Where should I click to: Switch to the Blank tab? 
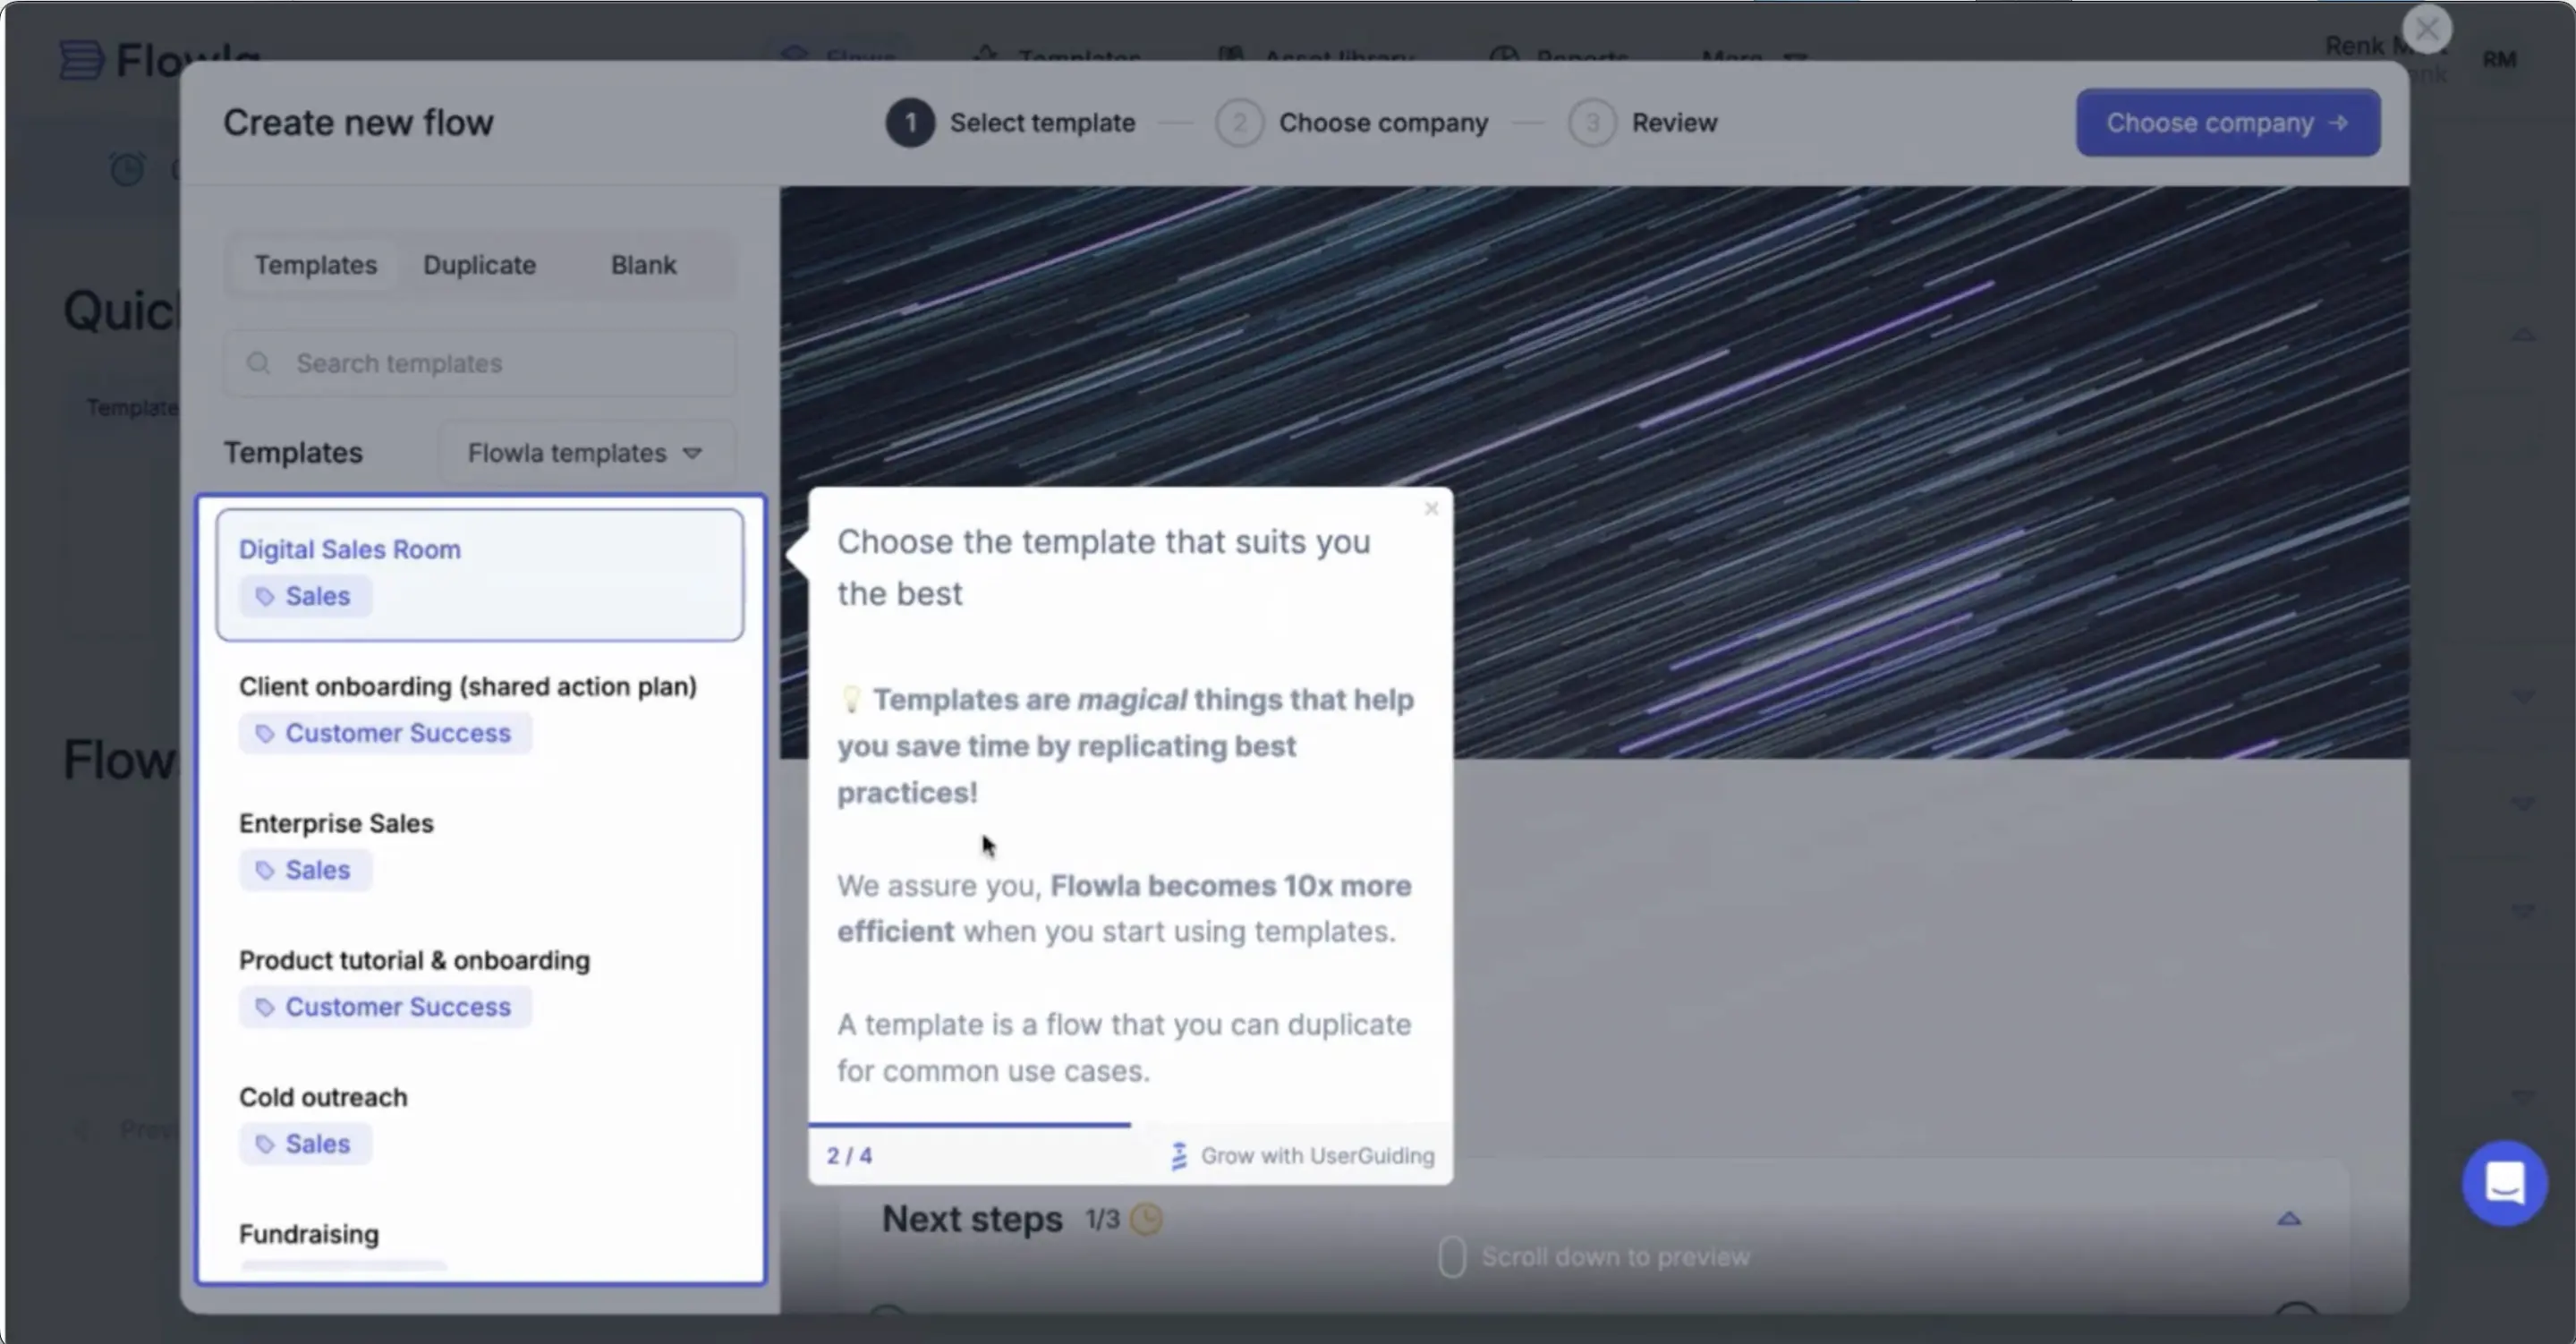(643, 265)
